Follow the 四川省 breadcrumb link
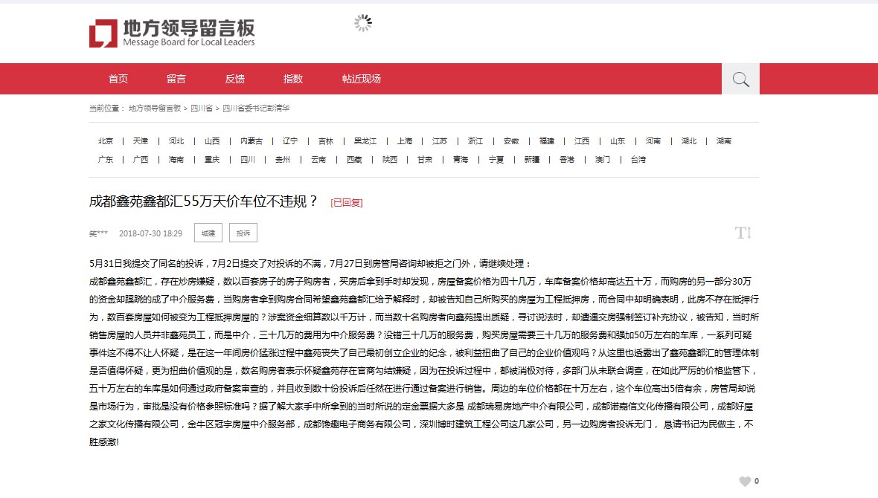 [x=201, y=109]
